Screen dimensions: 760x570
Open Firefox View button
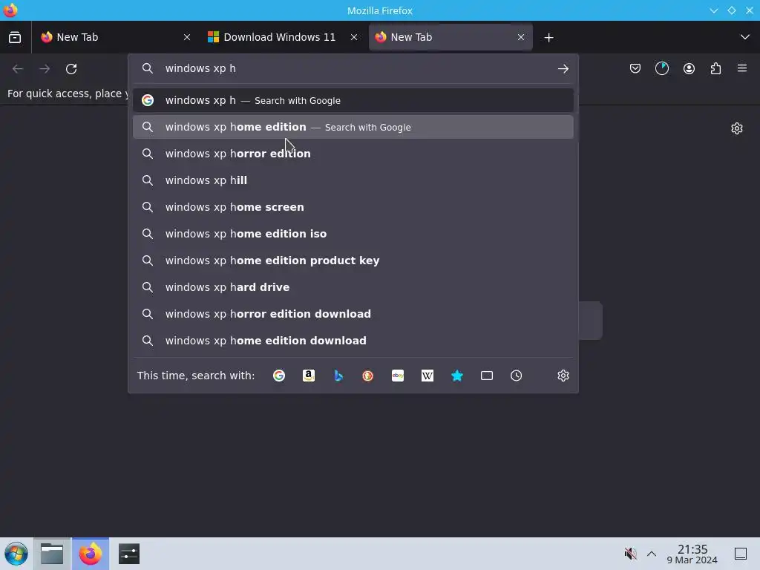(x=15, y=37)
